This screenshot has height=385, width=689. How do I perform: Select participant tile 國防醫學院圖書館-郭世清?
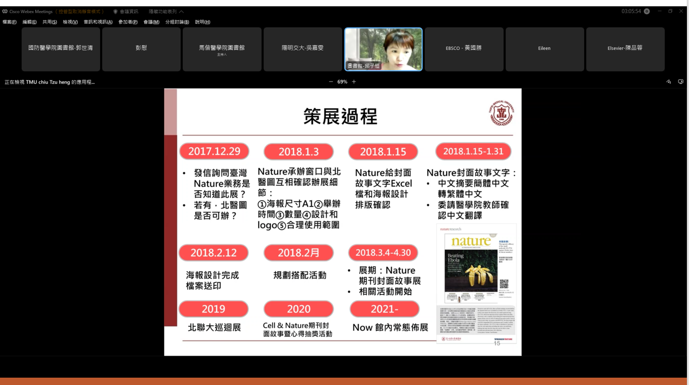pos(60,49)
